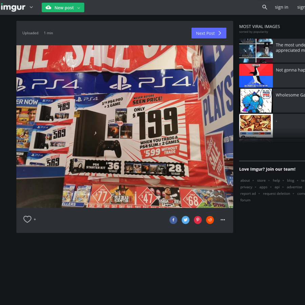Screen dimensions: 305x305
Task: Open the three-dot more options menu
Action: pos(223,220)
